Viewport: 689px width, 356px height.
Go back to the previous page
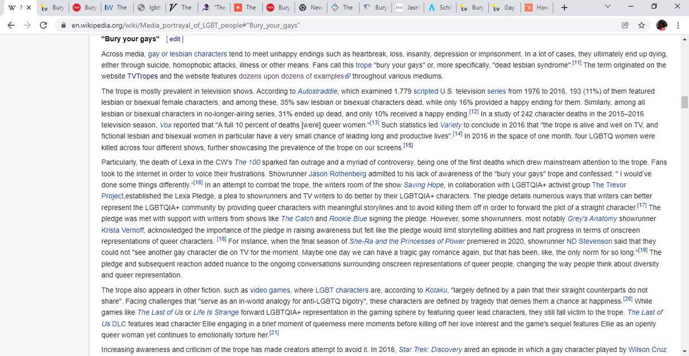[12, 25]
